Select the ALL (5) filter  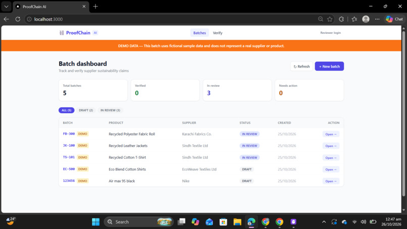[67, 110]
